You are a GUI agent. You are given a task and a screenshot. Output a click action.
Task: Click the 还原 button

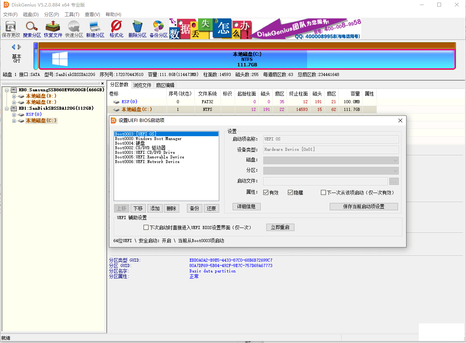tap(211, 208)
